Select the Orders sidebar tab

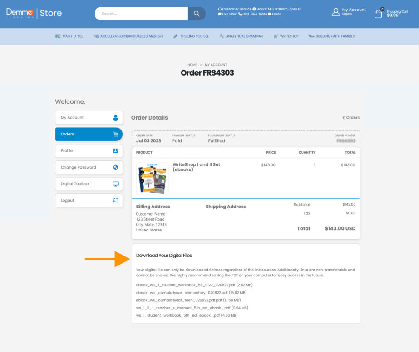point(89,134)
